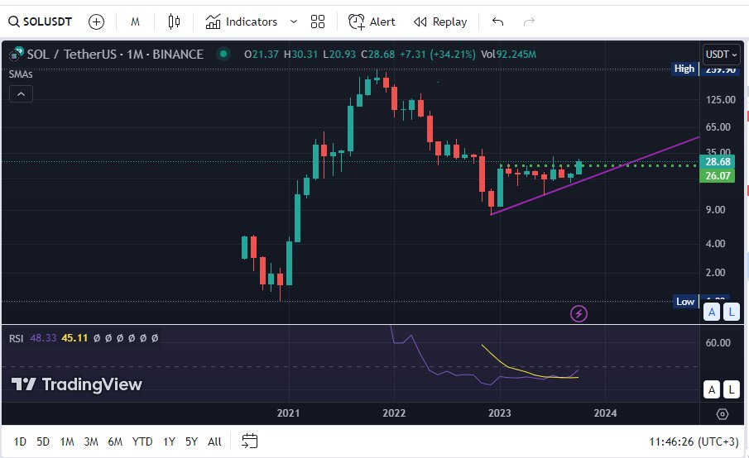
Task: Select the 6M date range
Action: pyautogui.click(x=115, y=441)
